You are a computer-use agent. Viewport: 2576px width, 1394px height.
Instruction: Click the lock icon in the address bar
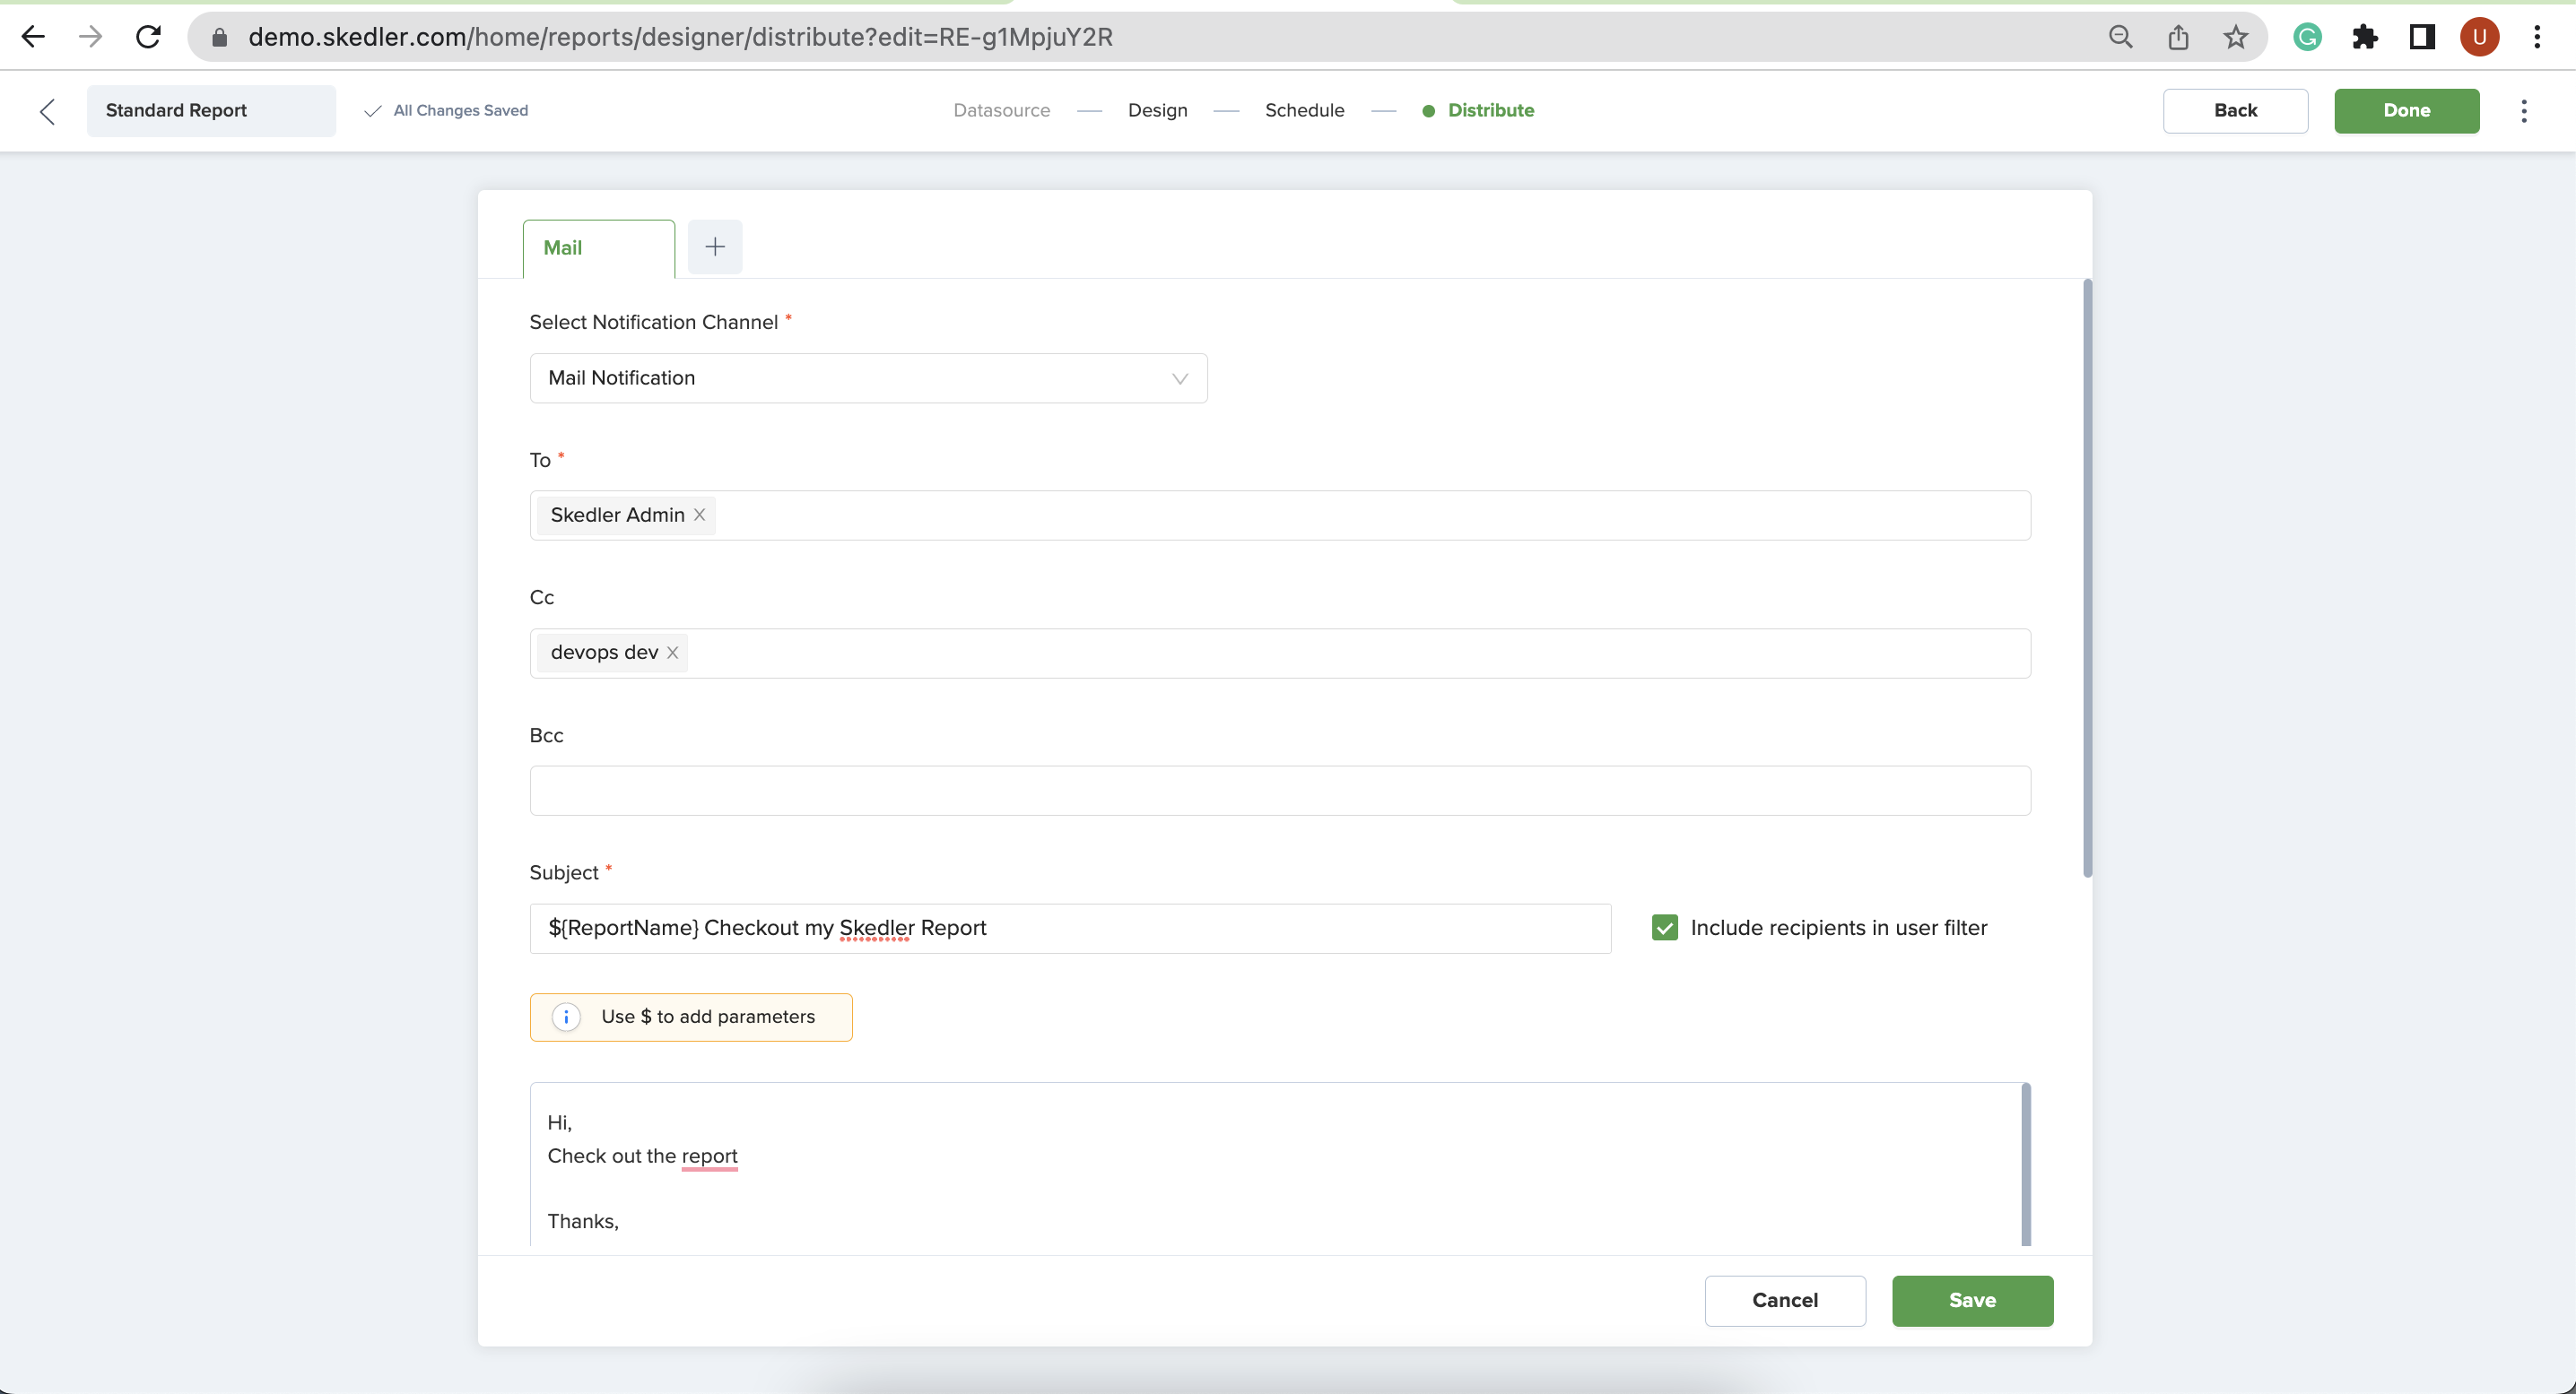220,38
